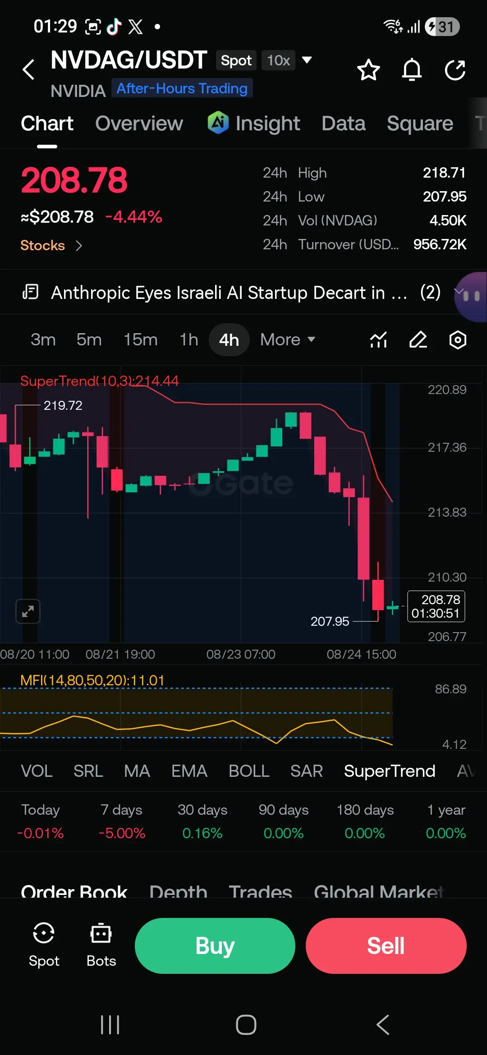Switch to the Chart tab
This screenshot has width=487, height=1055.
(47, 123)
